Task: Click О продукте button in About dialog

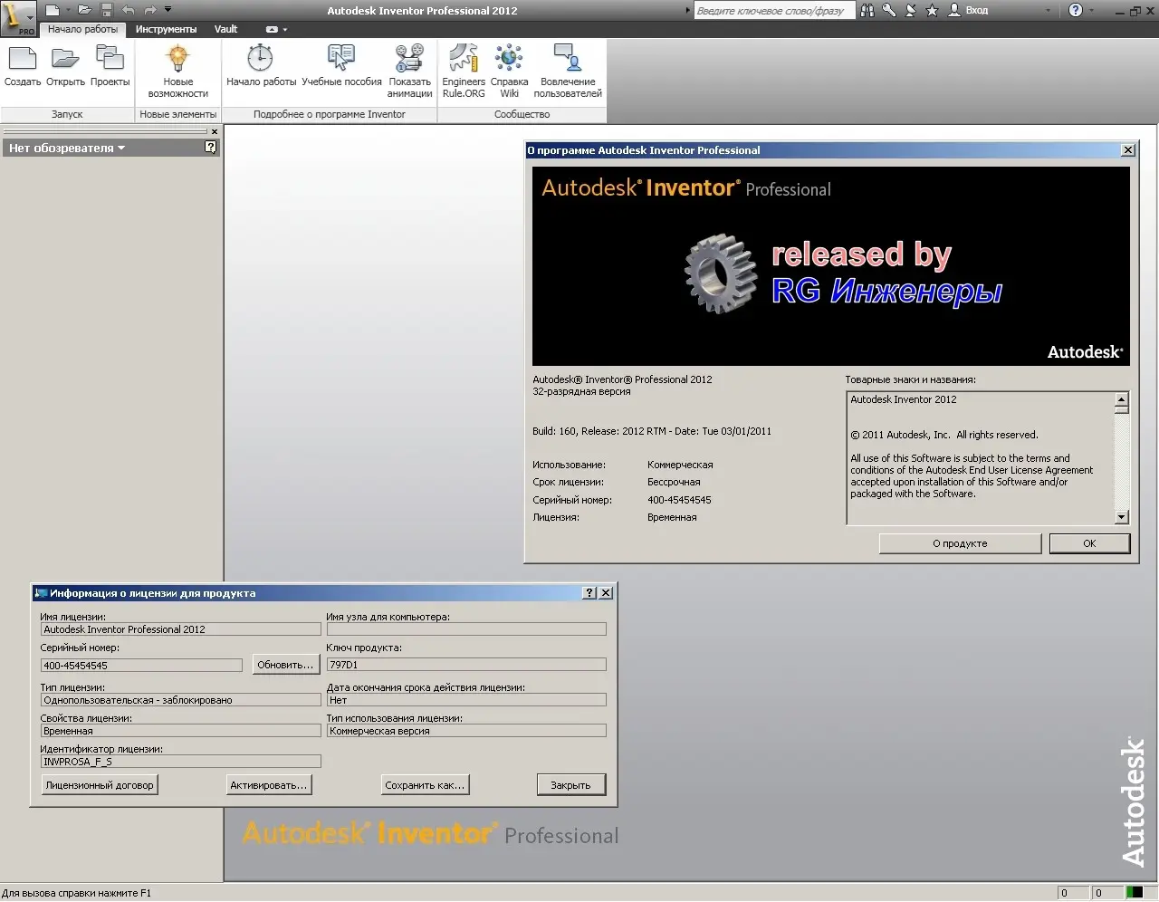Action: (x=960, y=543)
